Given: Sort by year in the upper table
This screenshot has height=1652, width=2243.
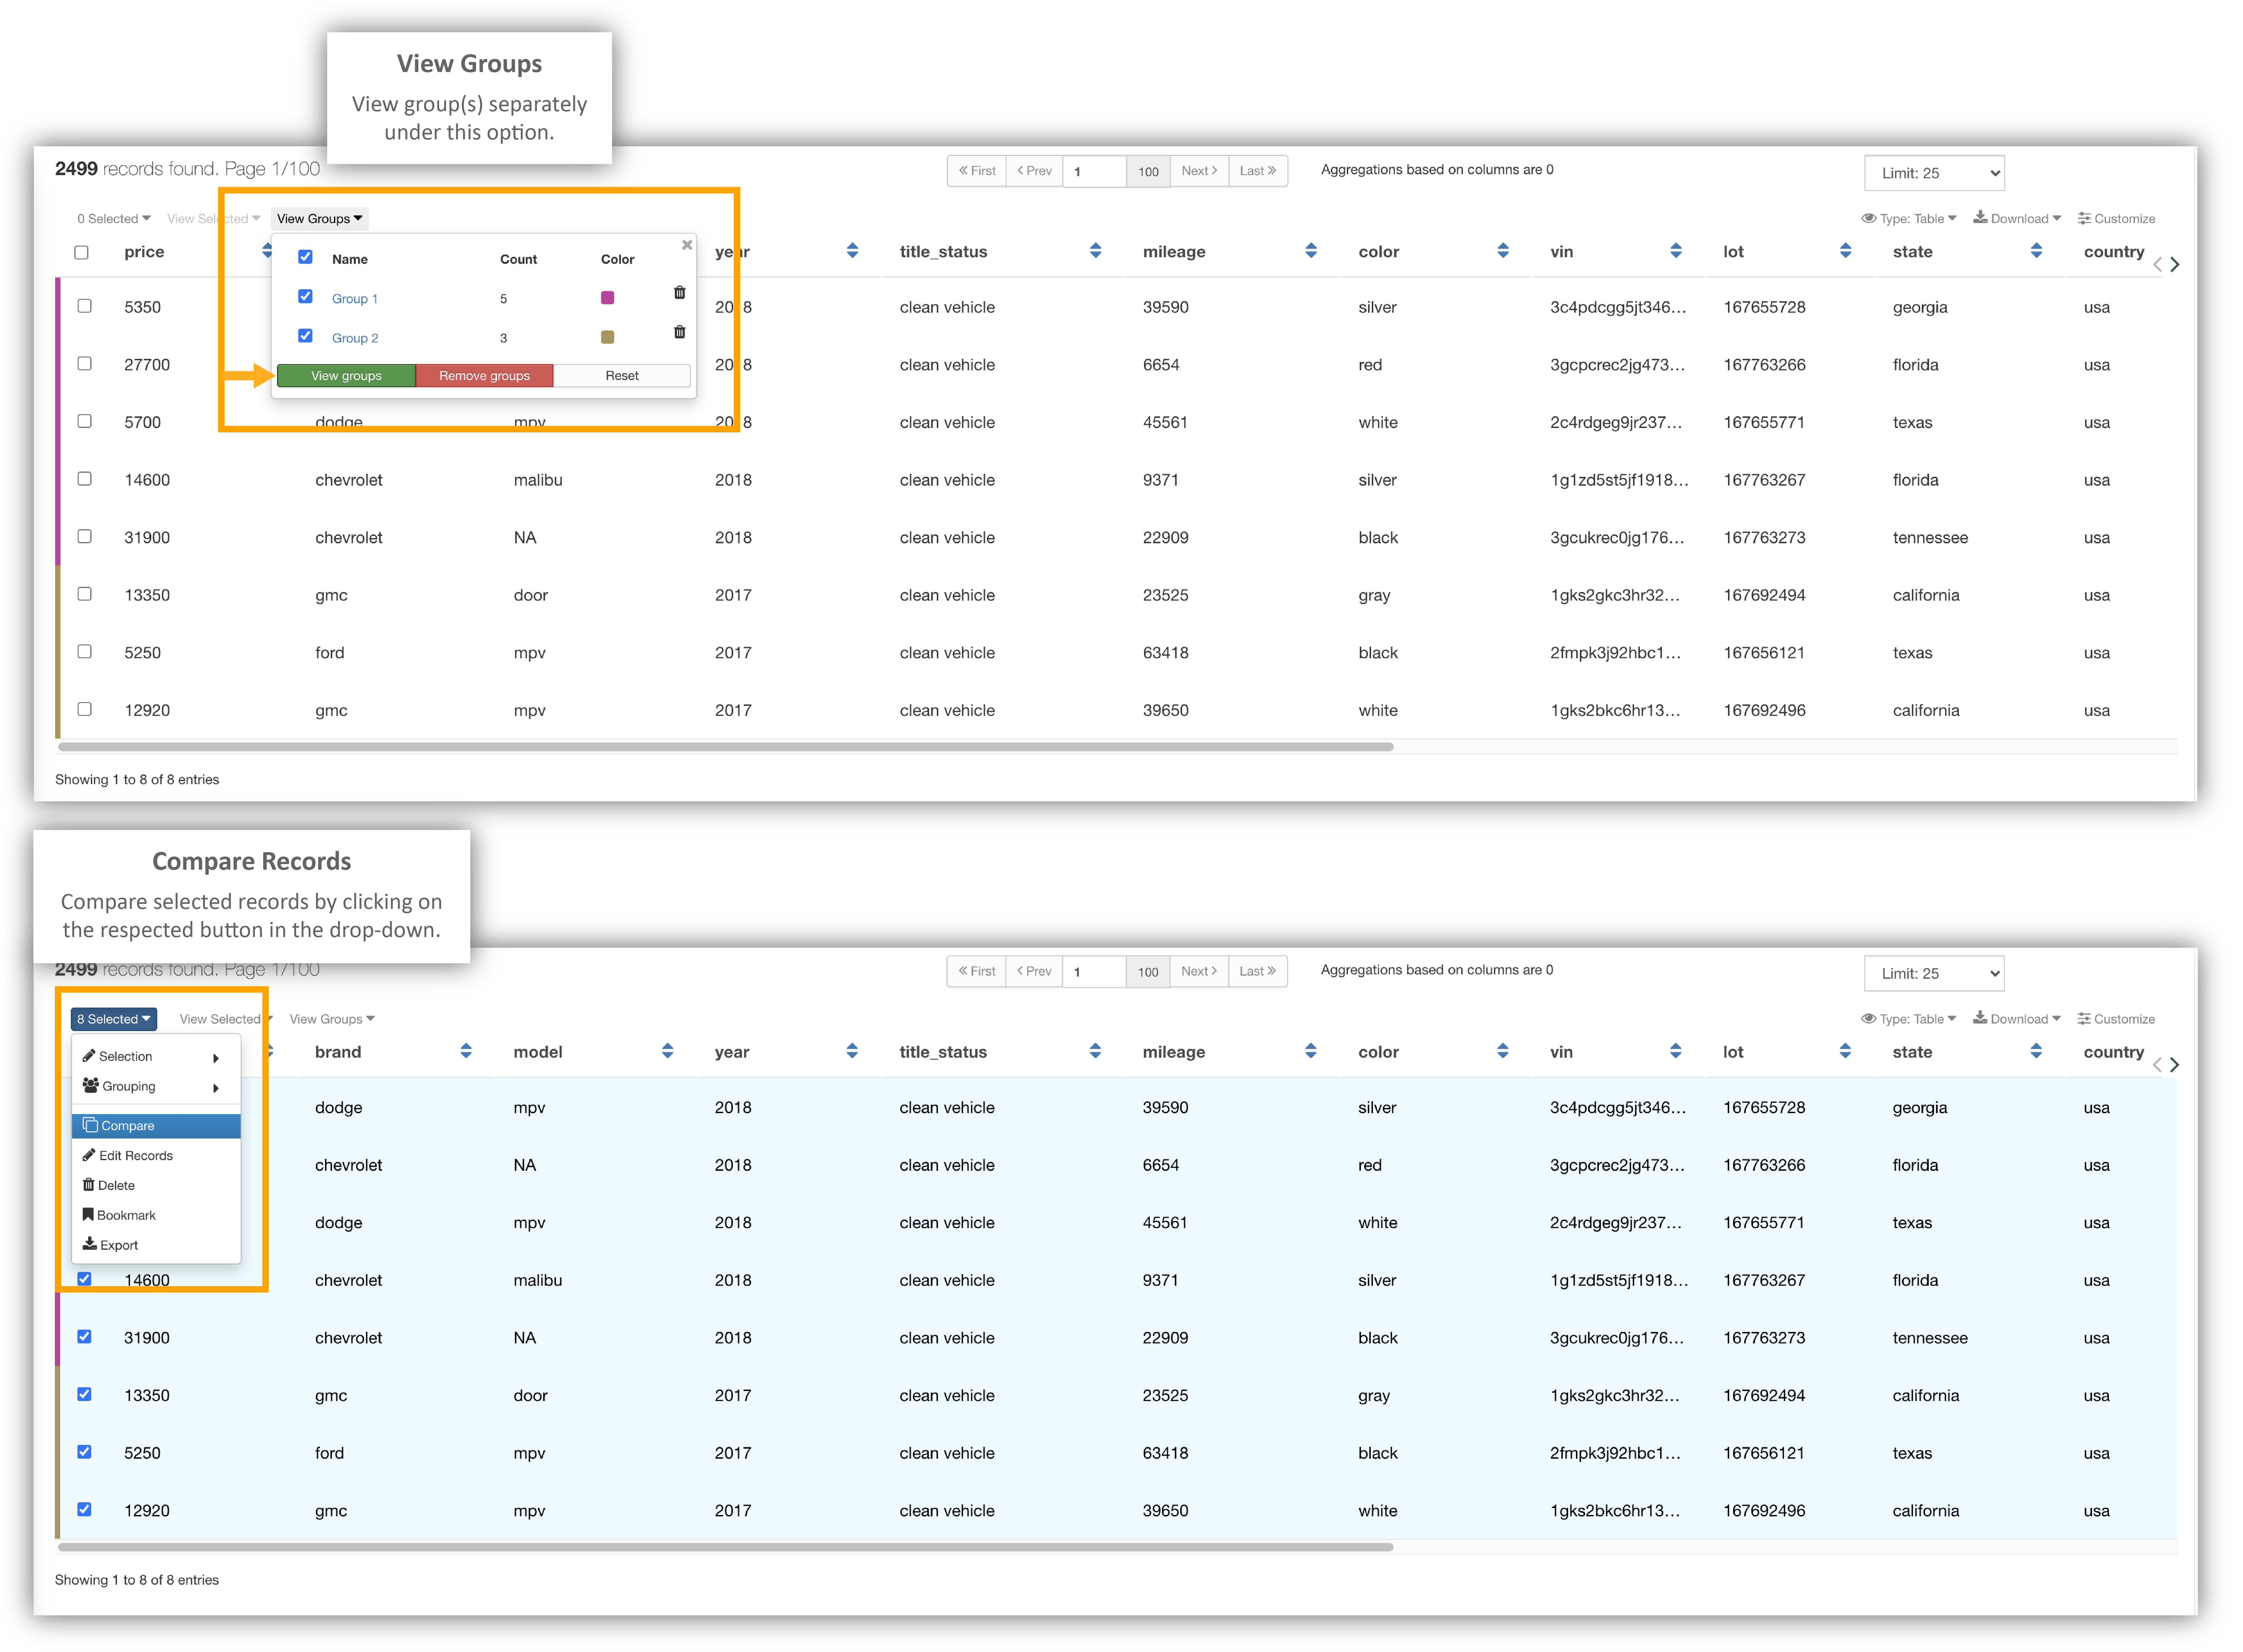Looking at the screenshot, I should click(x=852, y=251).
